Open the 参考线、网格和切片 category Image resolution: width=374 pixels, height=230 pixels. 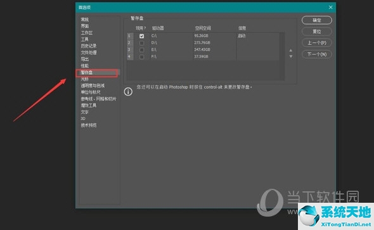pos(98,99)
